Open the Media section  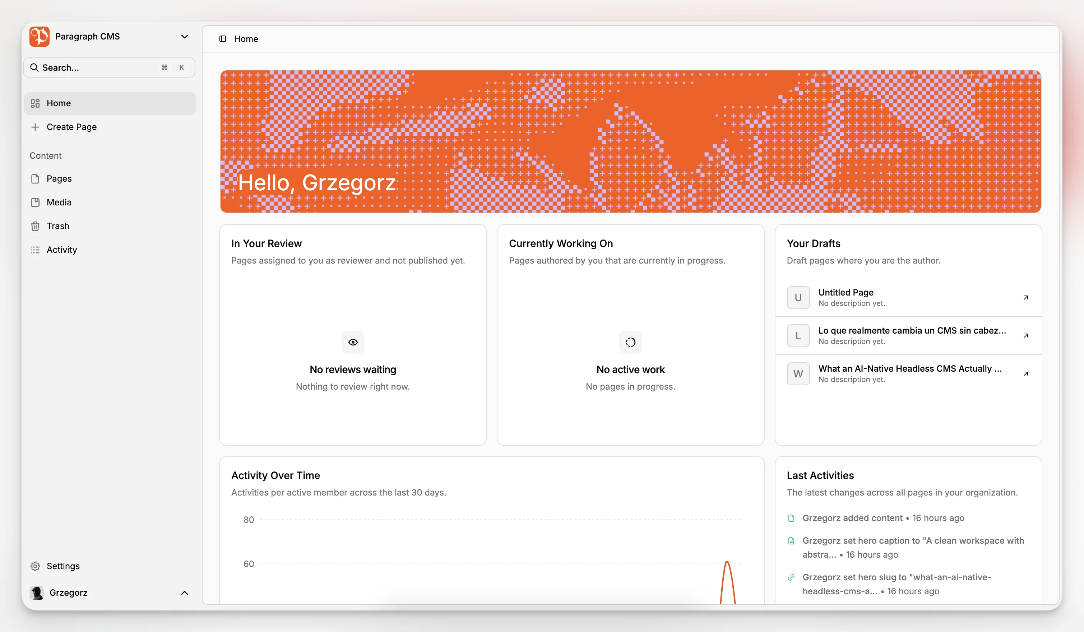[110, 202]
